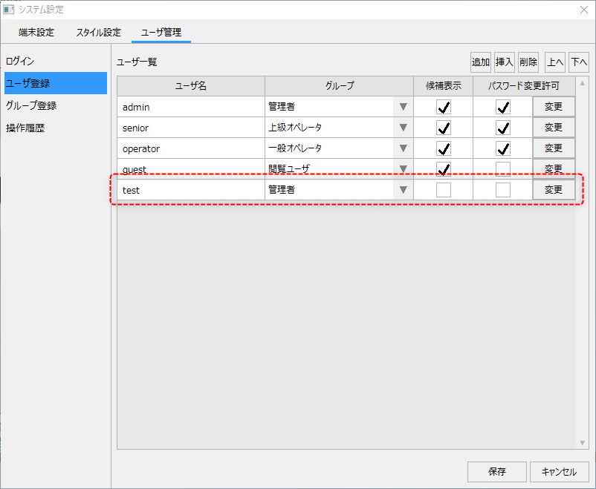This screenshot has height=489, width=596.
Task: Enable 候補表示 checkbox for test user
Action: 444,190
